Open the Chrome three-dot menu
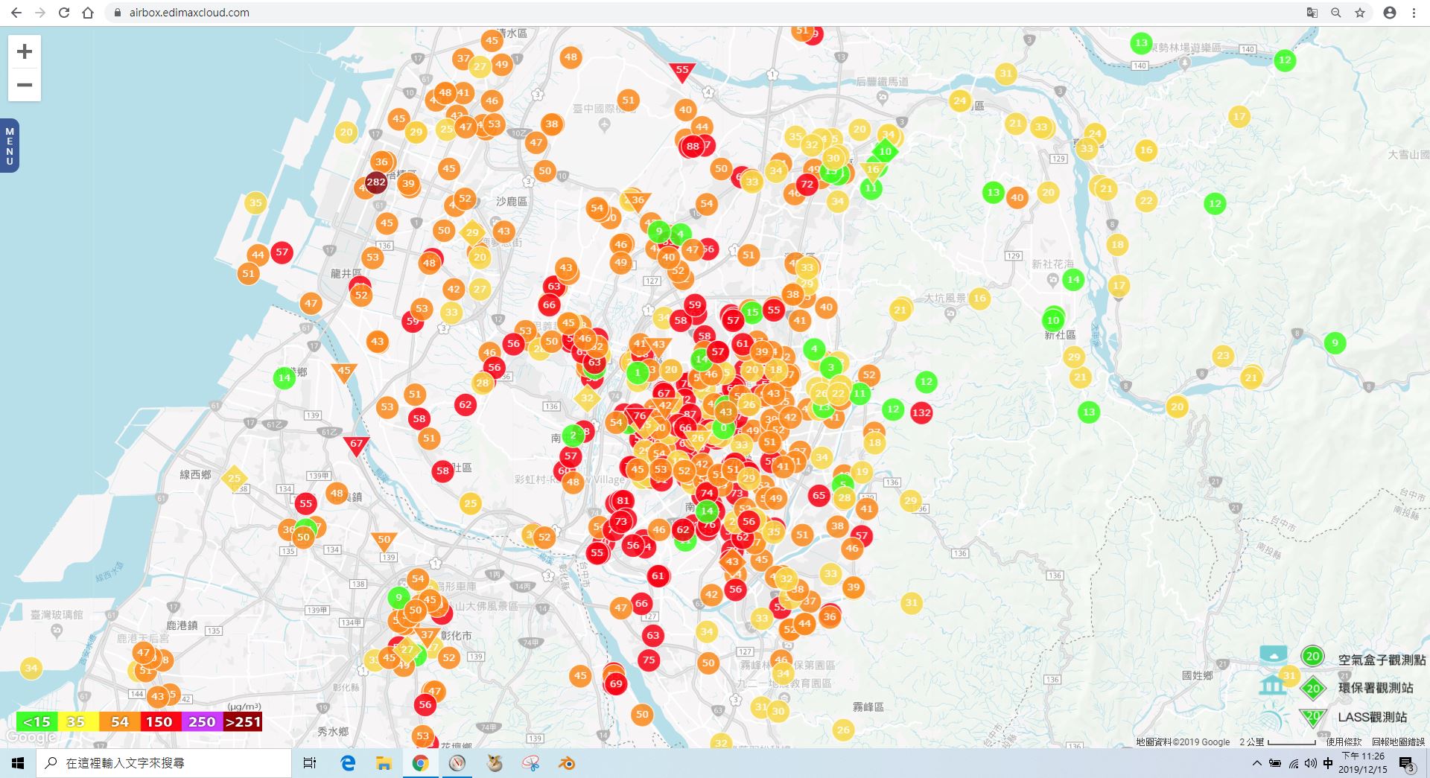 pos(1414,13)
